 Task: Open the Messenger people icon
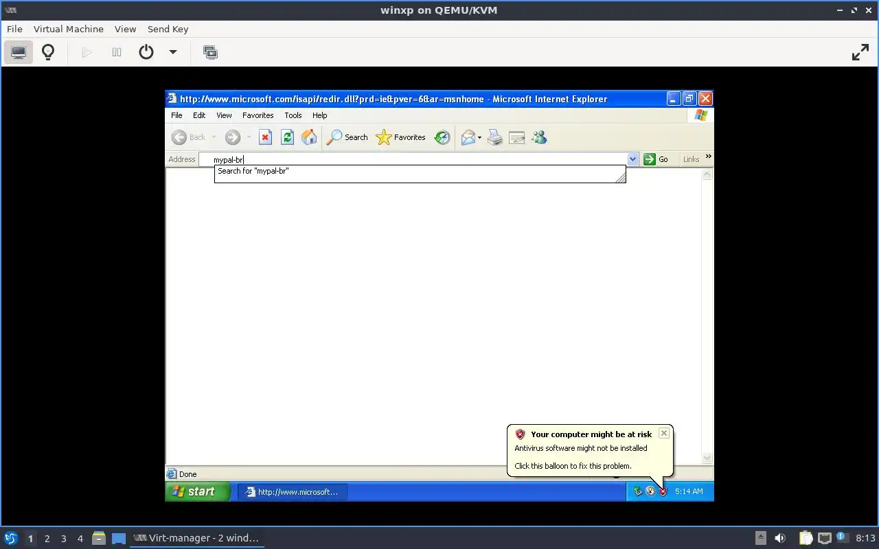pyautogui.click(x=539, y=137)
